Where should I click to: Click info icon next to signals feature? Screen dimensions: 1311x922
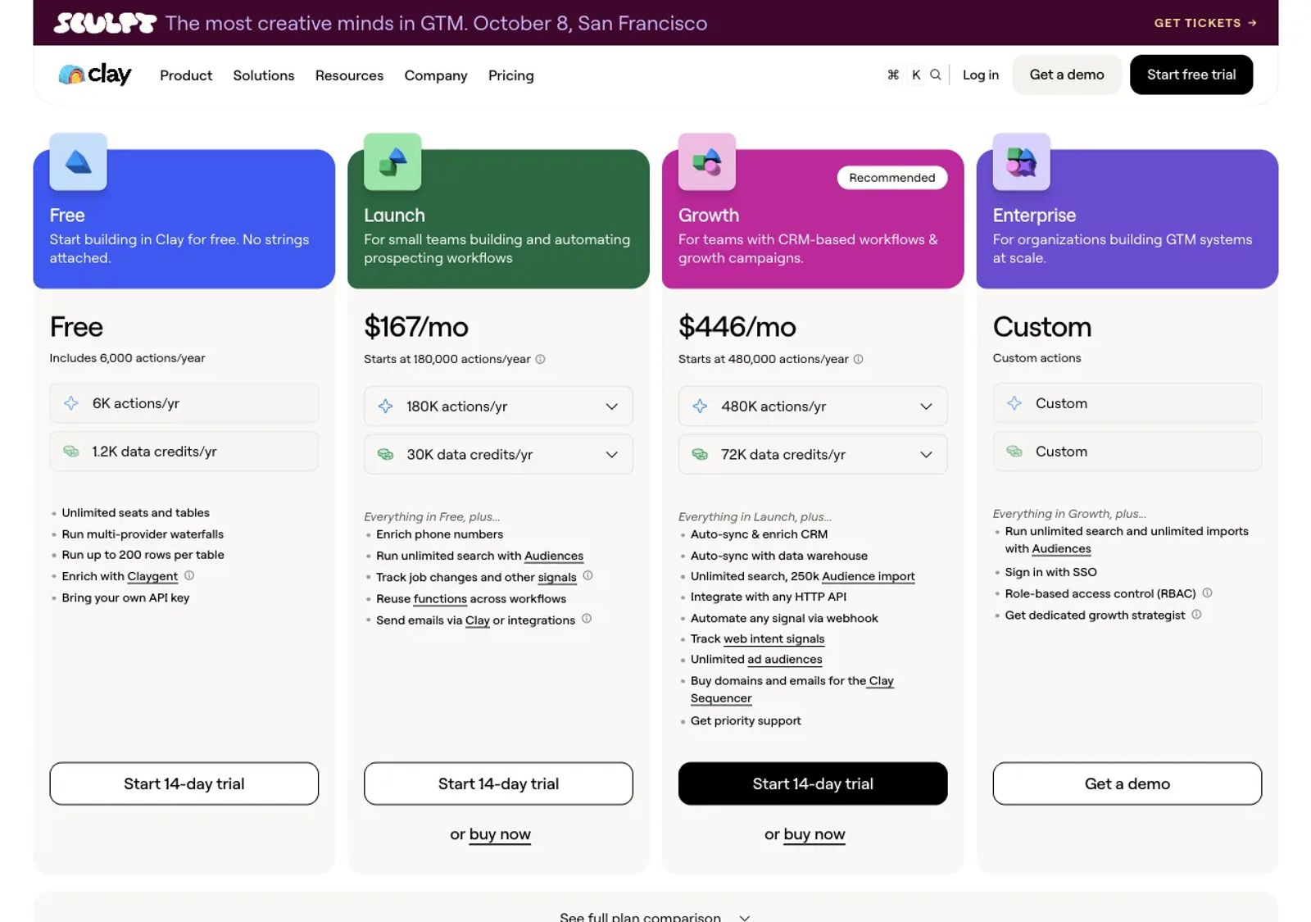(587, 575)
